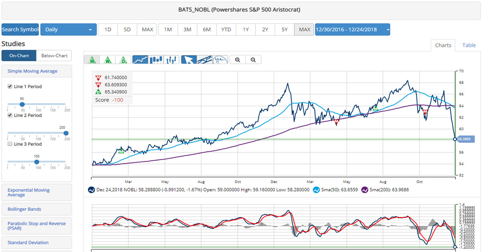This screenshot has height=252, width=482.
Task: Switch to Below-Chart studies tab
Action: (x=54, y=55)
